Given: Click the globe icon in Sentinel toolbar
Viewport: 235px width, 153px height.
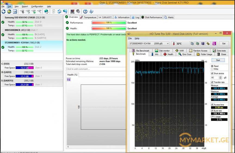Looking at the screenshot, I should coord(47,11).
